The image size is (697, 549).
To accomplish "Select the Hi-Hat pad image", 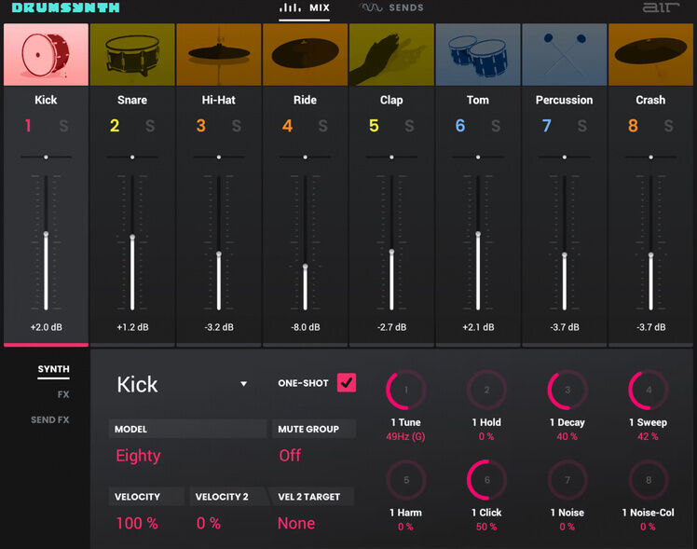I will (x=219, y=55).
